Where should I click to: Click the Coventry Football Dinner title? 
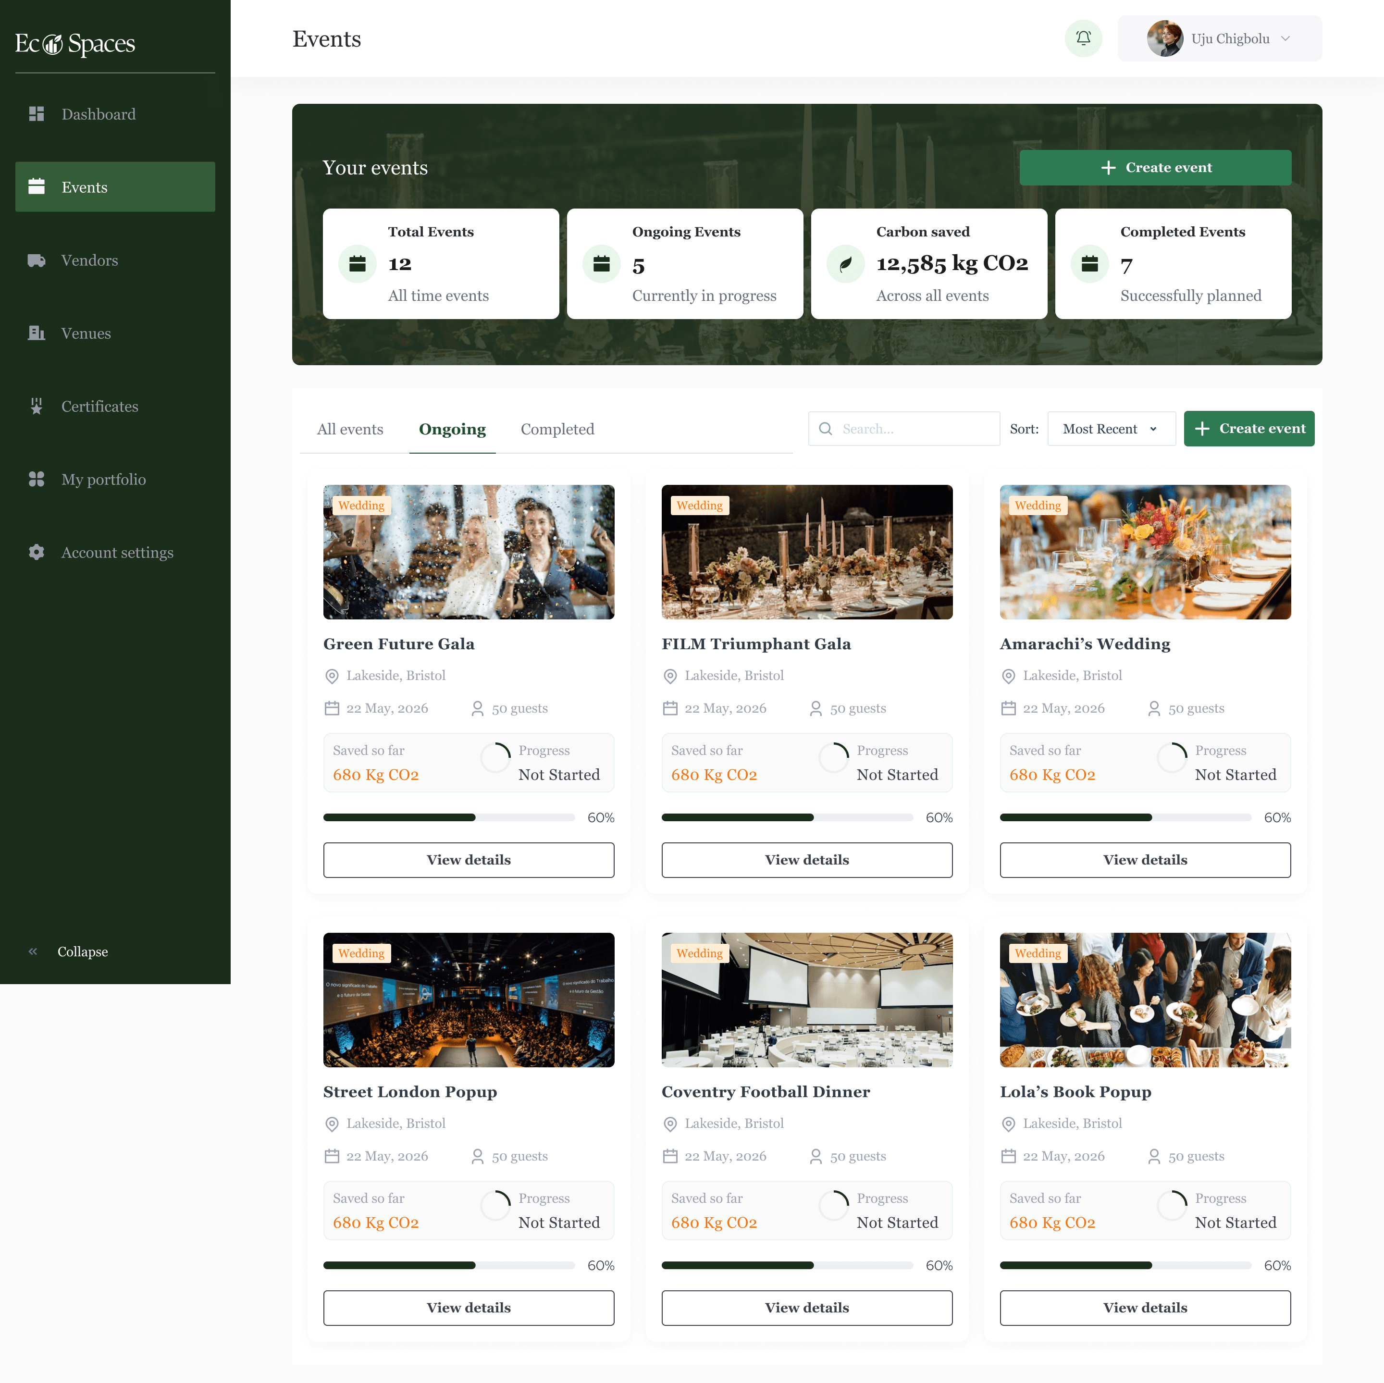point(766,1091)
